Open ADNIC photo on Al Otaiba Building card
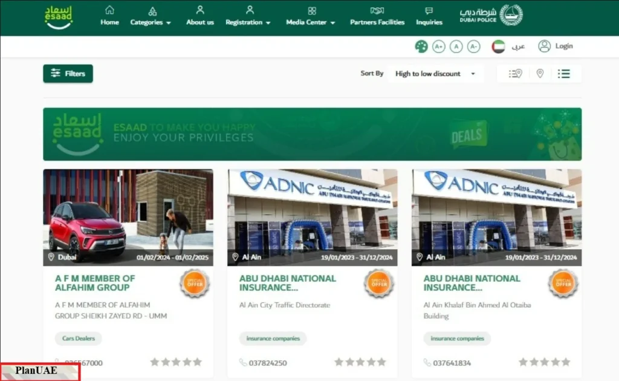This screenshot has height=381, width=619. 497,217
